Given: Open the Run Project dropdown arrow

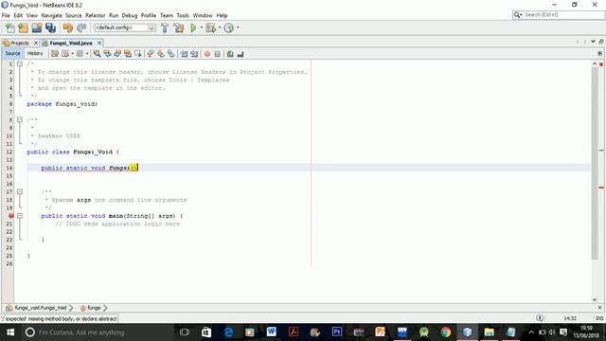Looking at the screenshot, I should click(202, 27).
